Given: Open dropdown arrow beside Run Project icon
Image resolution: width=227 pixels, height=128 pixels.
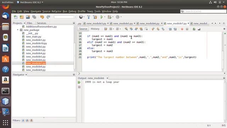Looking at the screenshot, I should (105, 17).
